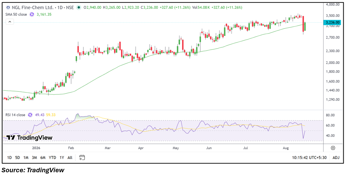Click the green market status dot icon
The height and width of the screenshot is (175, 346).
[78, 8]
